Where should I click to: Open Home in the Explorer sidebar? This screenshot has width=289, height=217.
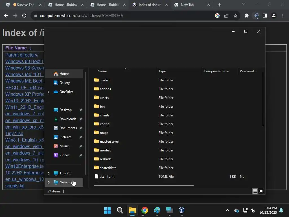pyautogui.click(x=64, y=74)
